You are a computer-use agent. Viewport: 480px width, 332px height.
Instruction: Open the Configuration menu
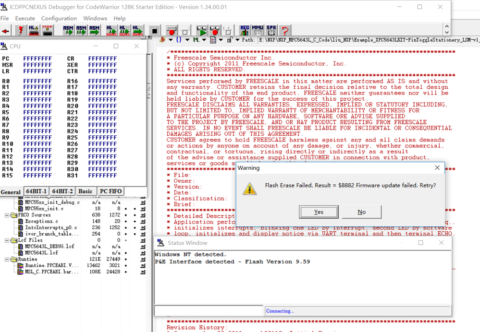tap(59, 18)
